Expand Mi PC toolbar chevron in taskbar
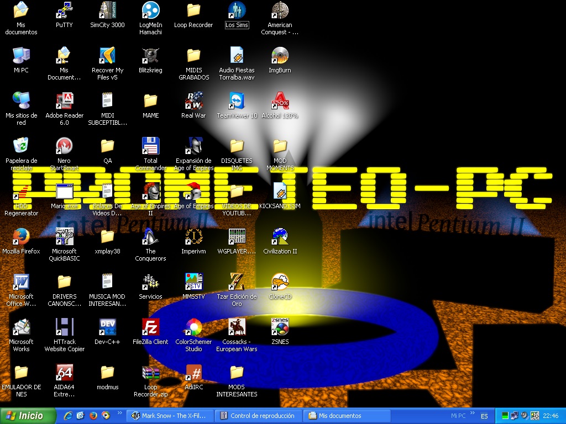The height and width of the screenshot is (424, 566). tap(472, 413)
